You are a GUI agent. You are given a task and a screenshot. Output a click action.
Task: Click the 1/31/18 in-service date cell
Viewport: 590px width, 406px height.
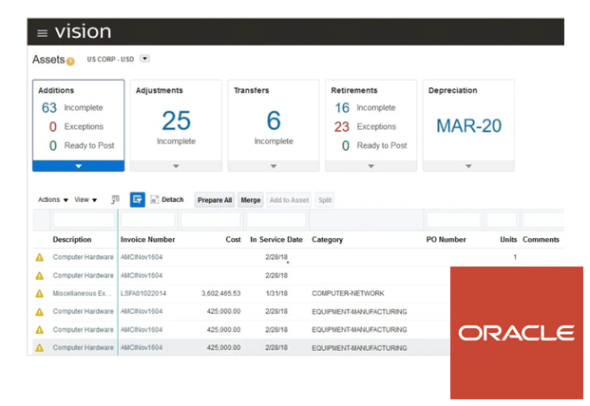click(x=276, y=293)
